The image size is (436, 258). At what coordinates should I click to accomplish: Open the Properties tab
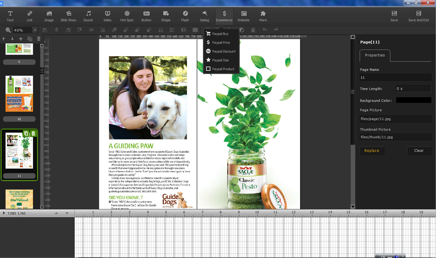375,55
